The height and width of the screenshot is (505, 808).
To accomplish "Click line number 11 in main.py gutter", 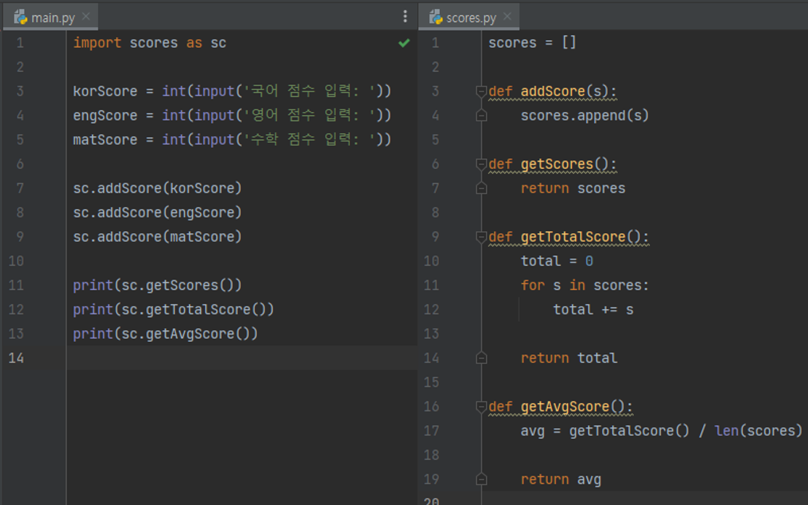I will click(16, 286).
